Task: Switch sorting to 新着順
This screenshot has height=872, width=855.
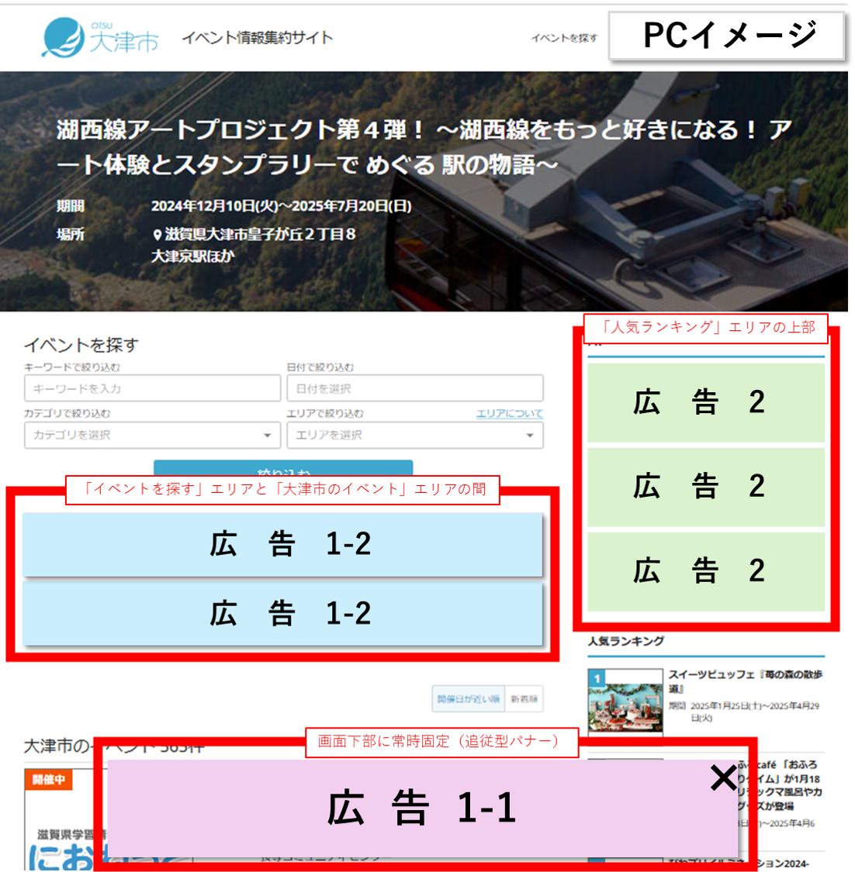Action: pos(524,698)
